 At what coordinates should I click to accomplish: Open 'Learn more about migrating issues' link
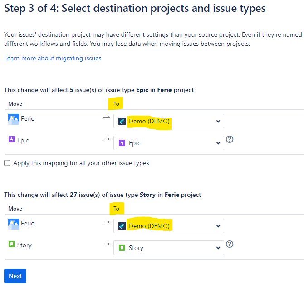[53, 59]
